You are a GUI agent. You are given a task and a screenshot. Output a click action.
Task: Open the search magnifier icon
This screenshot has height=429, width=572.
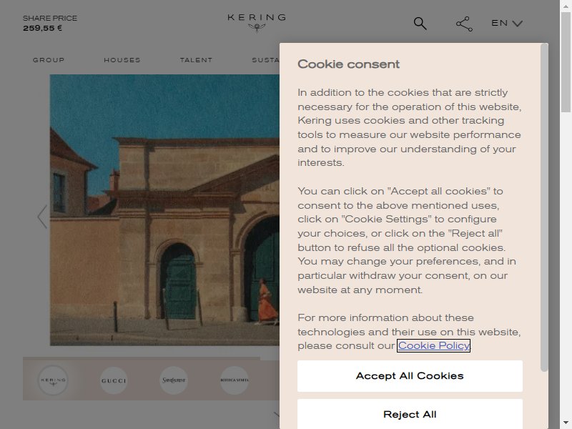[x=420, y=24]
